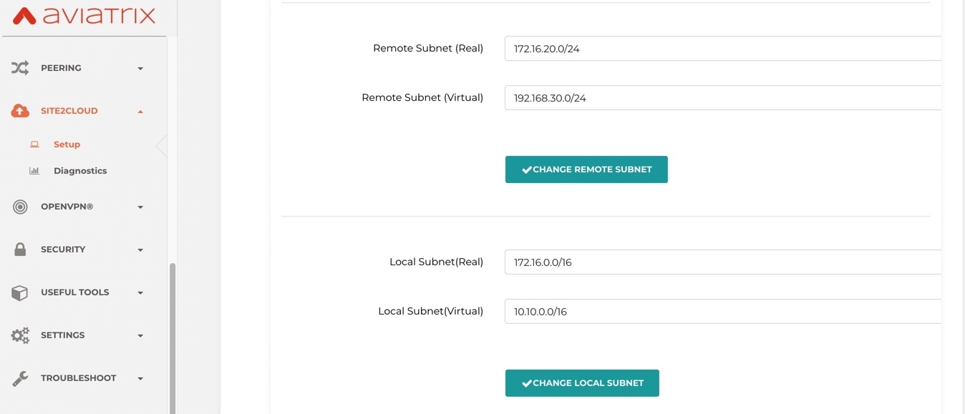Click the Diagnostics bar chart icon
The width and height of the screenshot is (965, 414).
point(34,171)
